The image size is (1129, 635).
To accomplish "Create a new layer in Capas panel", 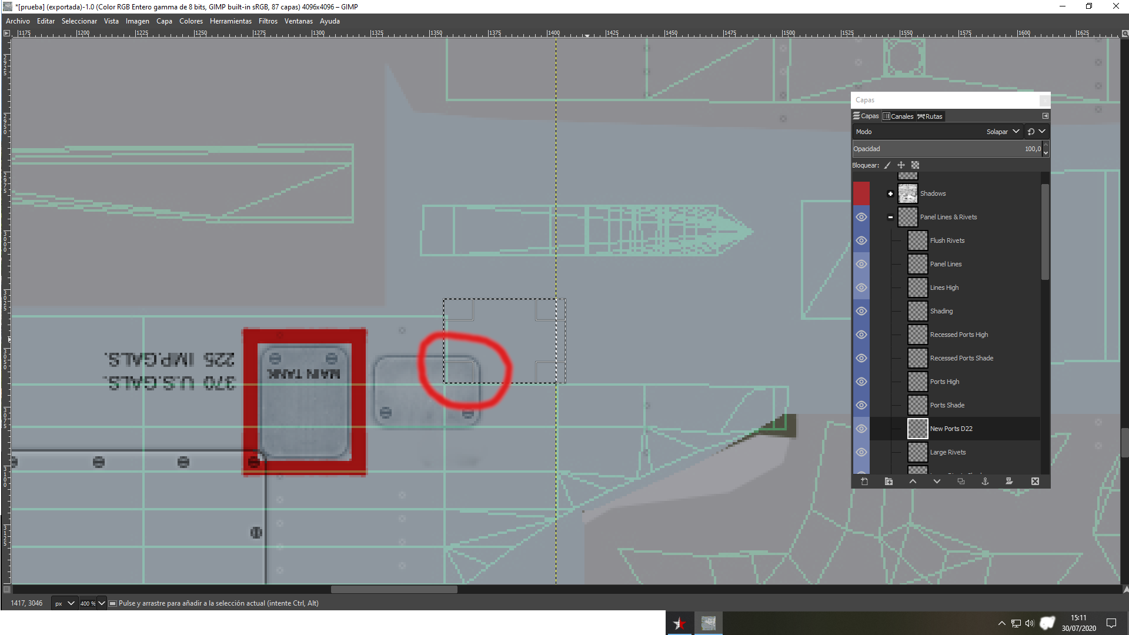I will [864, 482].
